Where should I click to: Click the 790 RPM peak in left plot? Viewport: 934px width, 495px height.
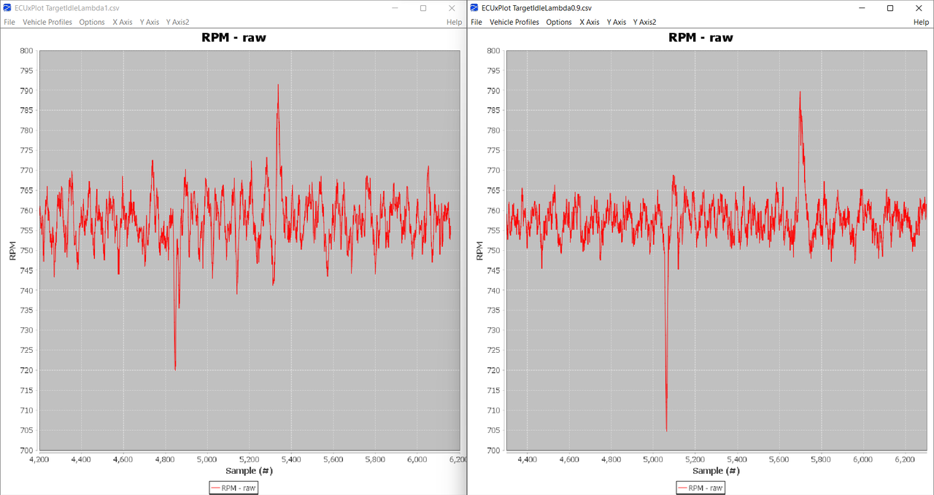click(278, 86)
